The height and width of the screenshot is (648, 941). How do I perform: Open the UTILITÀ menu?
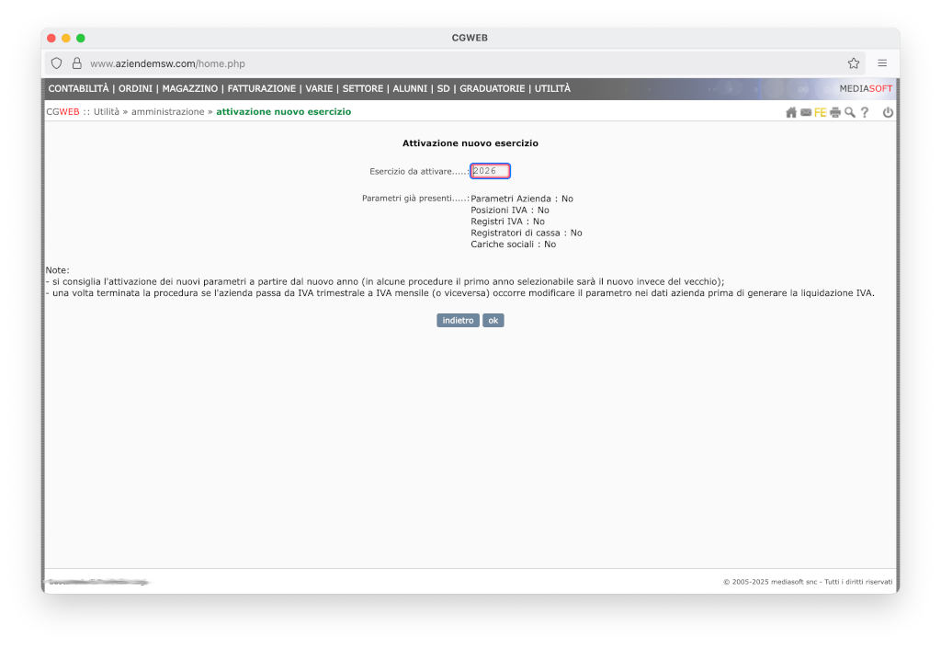(552, 89)
